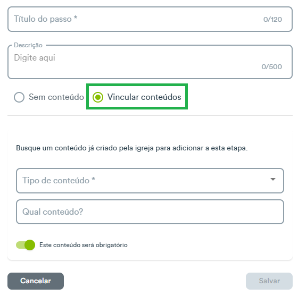Open the Tipo de conteúdo combo box
This screenshot has height=296, width=298.
tap(150, 181)
